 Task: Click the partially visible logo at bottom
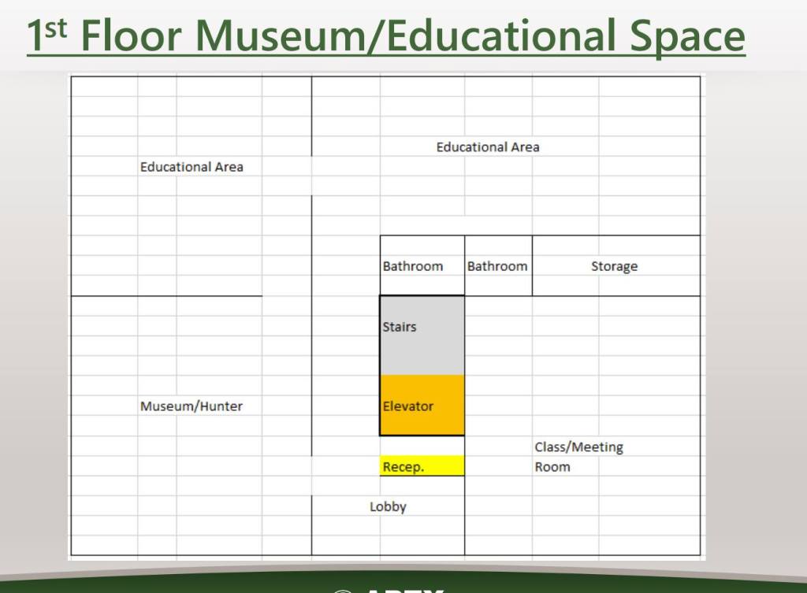click(x=386, y=589)
